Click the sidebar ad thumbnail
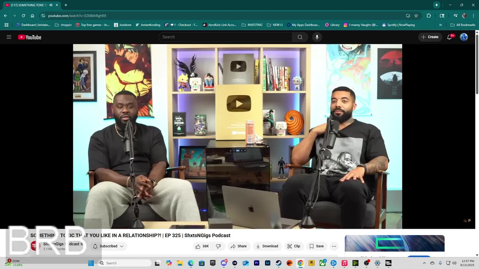This screenshot has height=269, width=479. [394, 244]
